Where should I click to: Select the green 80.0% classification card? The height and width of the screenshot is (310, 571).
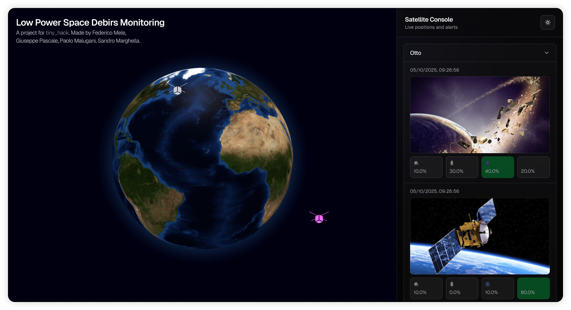click(533, 288)
